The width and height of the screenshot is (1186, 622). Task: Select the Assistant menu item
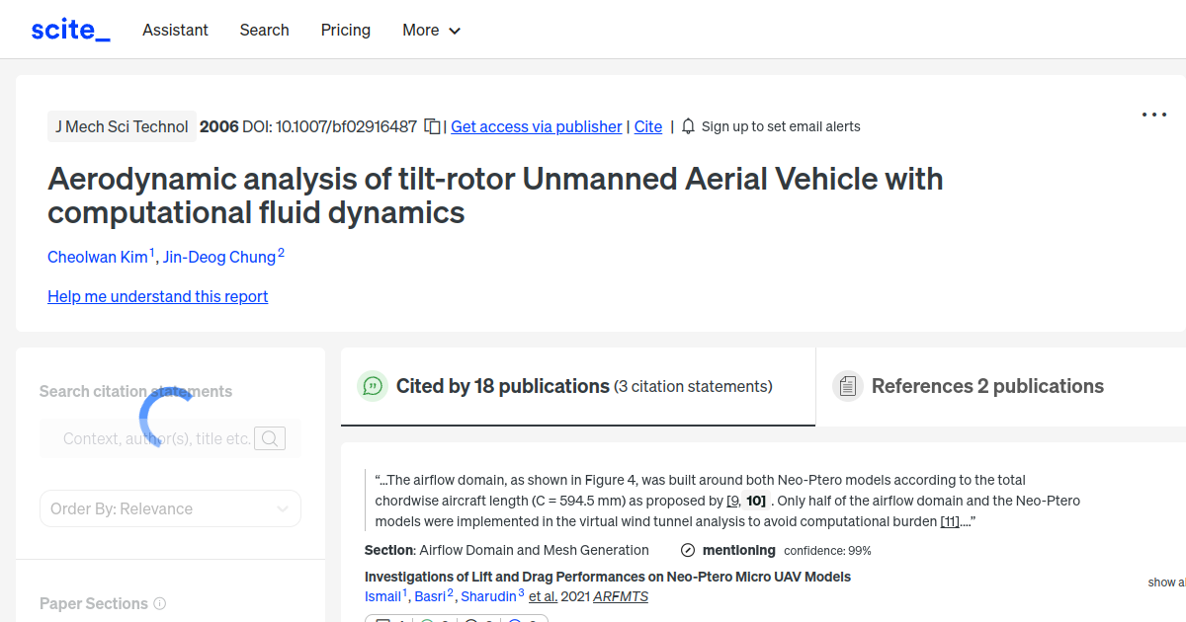[175, 30]
